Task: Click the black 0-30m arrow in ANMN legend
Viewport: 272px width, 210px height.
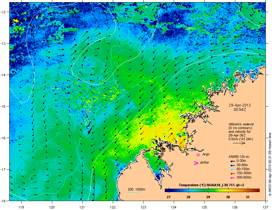Action: pyautogui.click(x=232, y=161)
